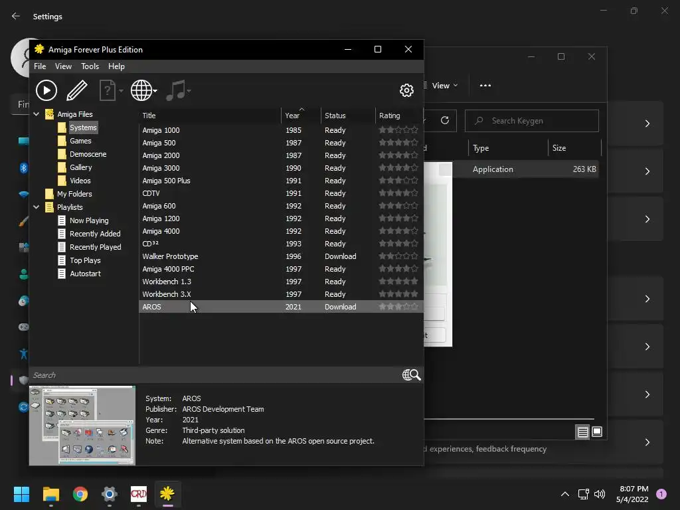Viewport: 680px width, 510px height.
Task: Sort by the Title column header
Action: pyautogui.click(x=210, y=116)
